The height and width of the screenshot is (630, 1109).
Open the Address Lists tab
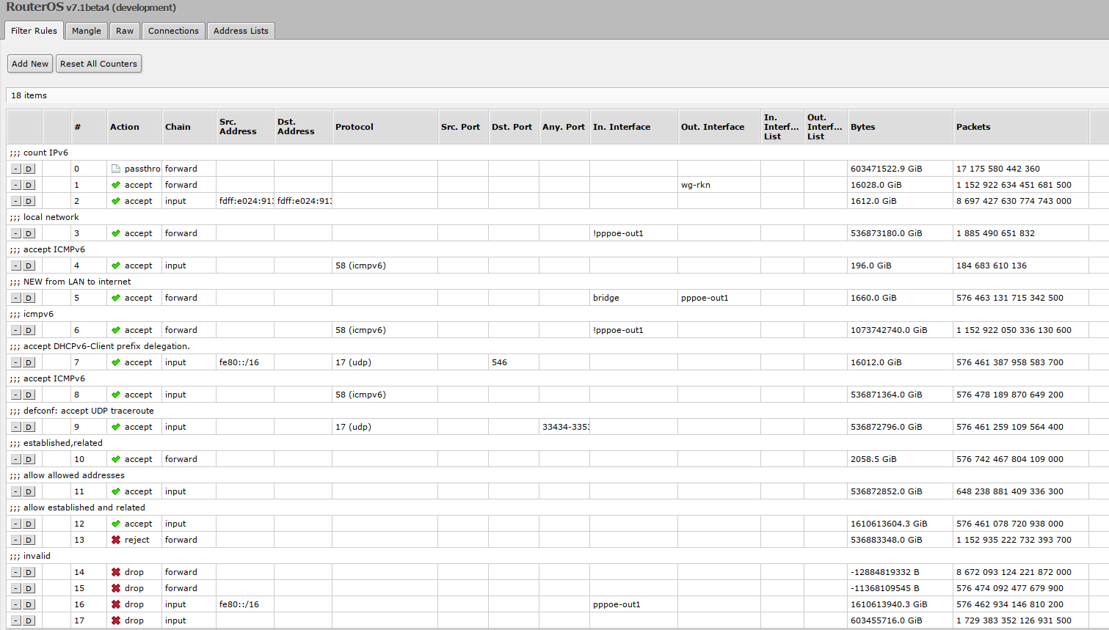241,31
